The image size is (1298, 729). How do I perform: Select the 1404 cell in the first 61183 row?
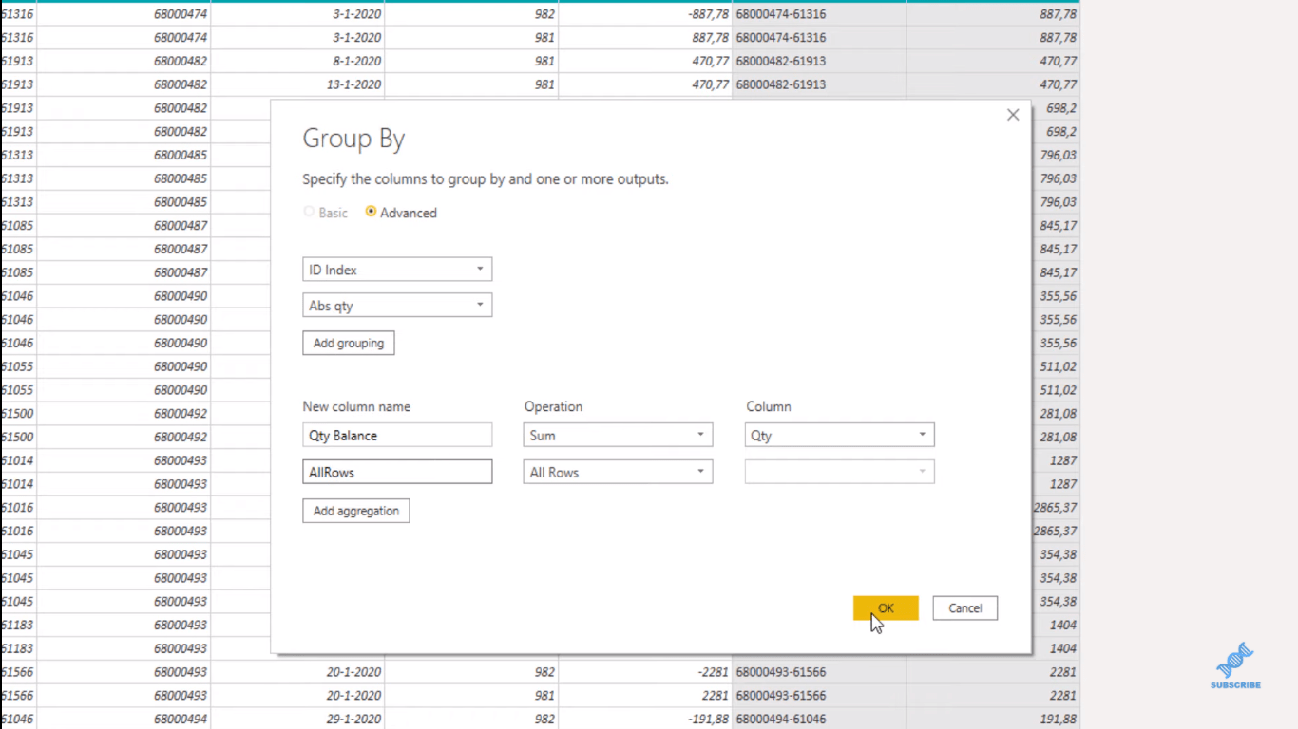(x=1056, y=625)
